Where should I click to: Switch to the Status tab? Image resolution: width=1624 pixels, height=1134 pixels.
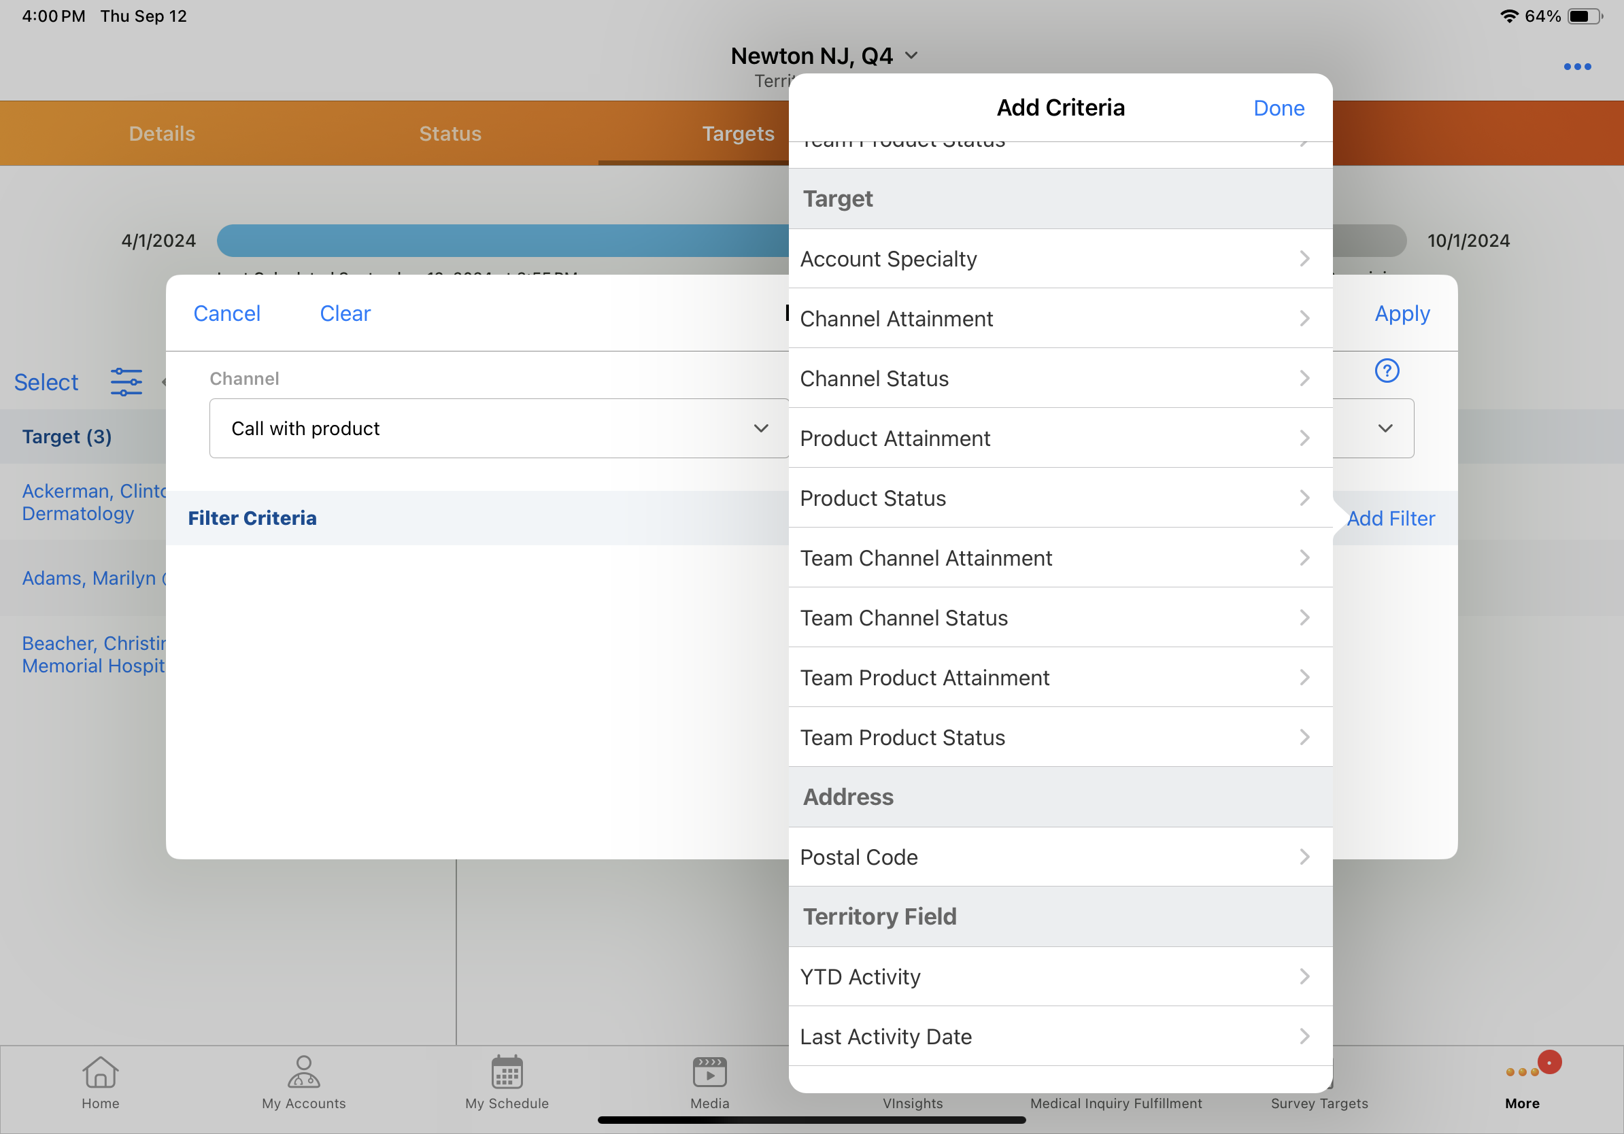(450, 134)
